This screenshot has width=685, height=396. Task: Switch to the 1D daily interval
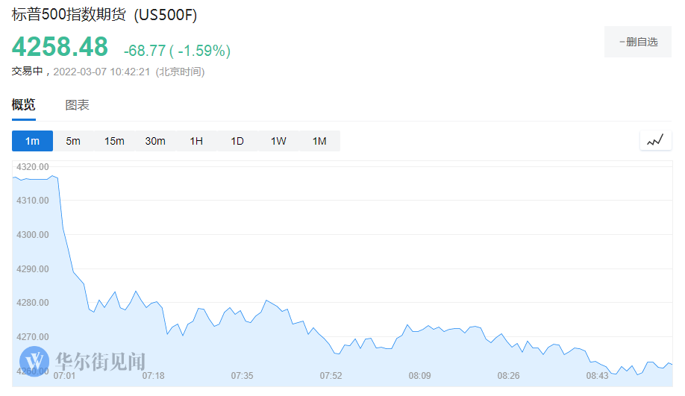(x=237, y=141)
